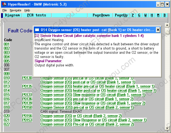
Task: Open FCR tests from the toolbar
Action: click(36, 15)
